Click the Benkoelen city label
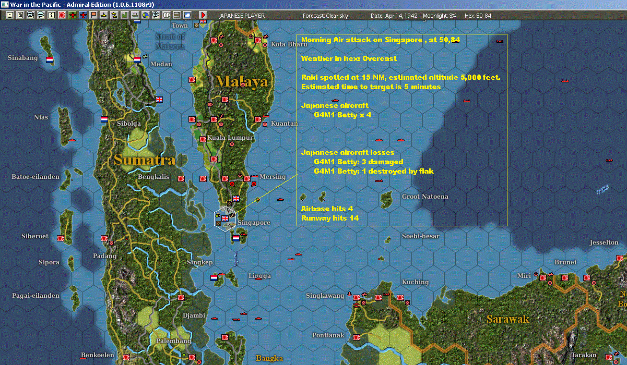 pyautogui.click(x=98, y=355)
